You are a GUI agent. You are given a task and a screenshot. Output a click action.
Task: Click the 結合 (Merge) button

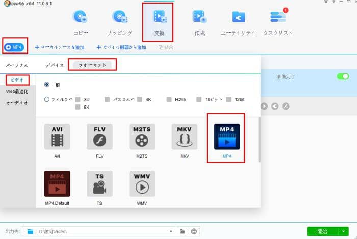click(166, 47)
